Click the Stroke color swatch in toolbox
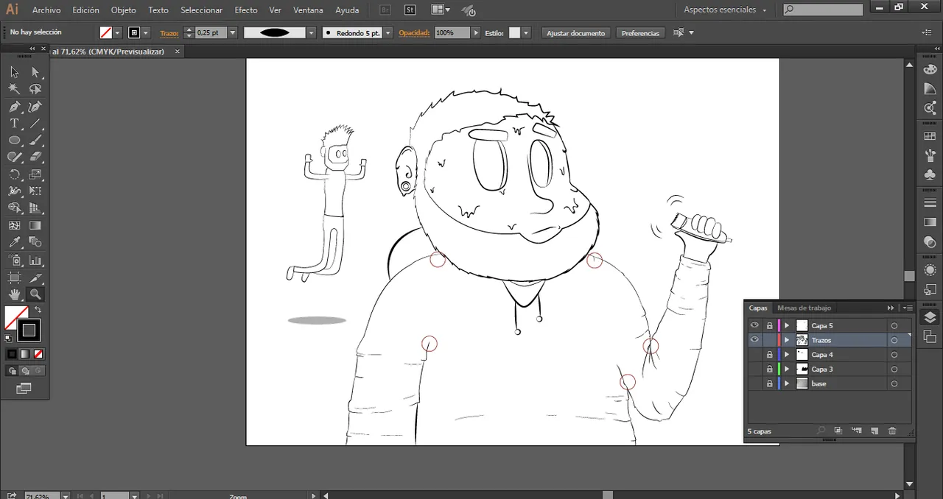 coord(29,330)
